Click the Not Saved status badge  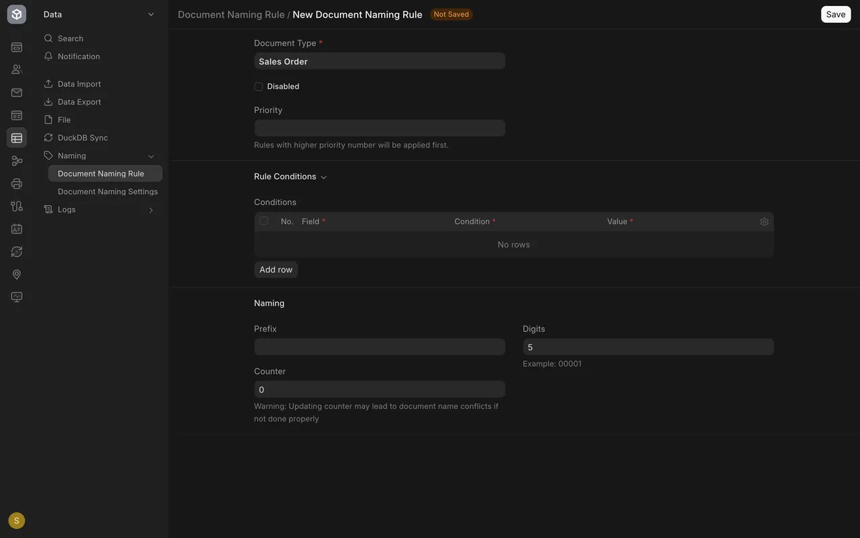tap(451, 14)
